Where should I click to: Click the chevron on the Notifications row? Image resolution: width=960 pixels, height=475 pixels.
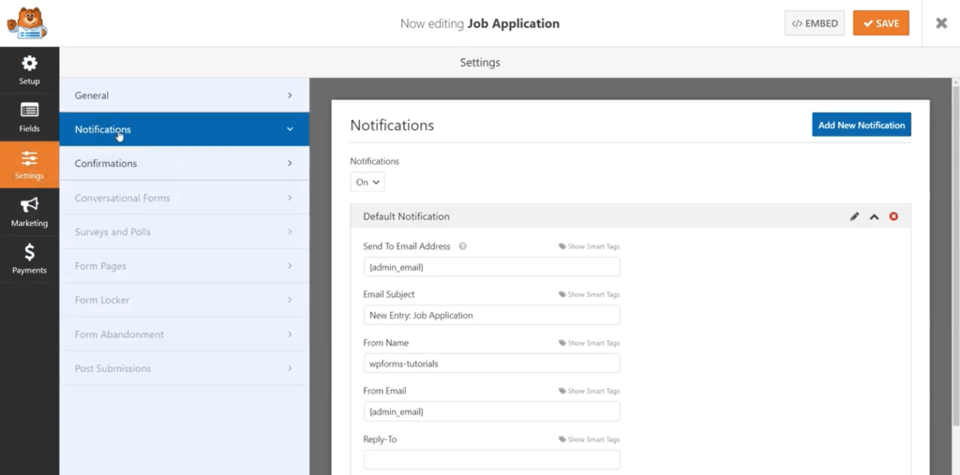pos(290,129)
